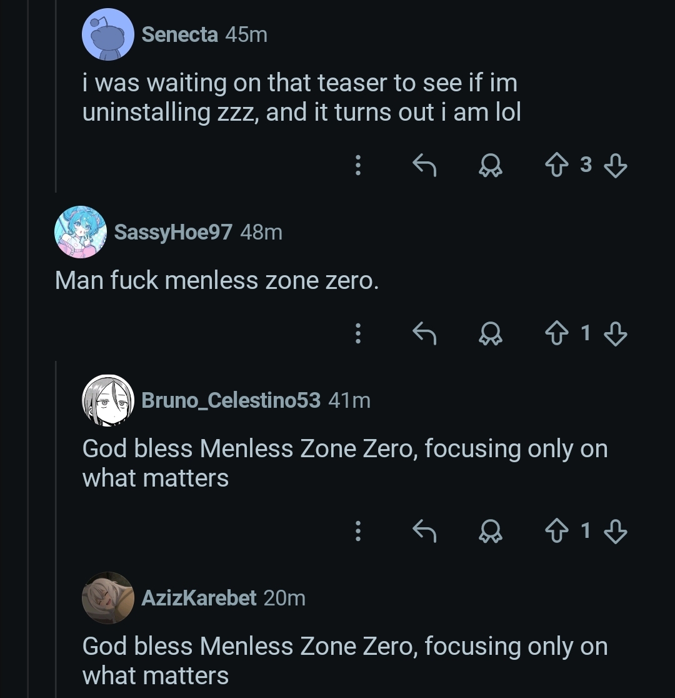Open three-dot menu on Bruno_Celestino53's comment
This screenshot has width=675, height=698.
[x=357, y=532]
